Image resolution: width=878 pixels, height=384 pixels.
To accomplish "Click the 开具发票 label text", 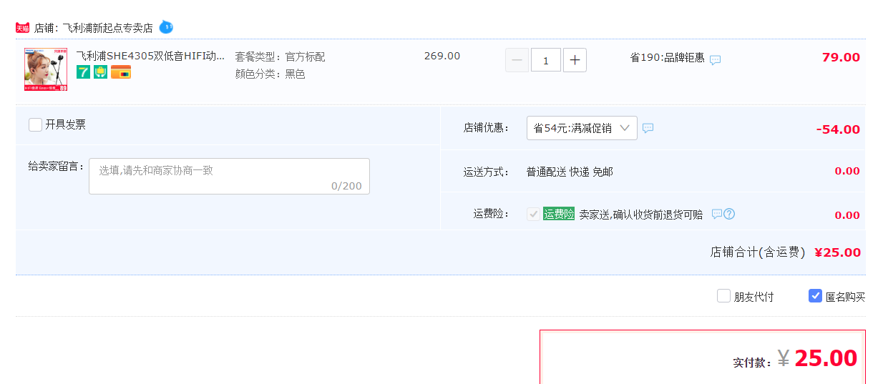I will coord(65,124).
